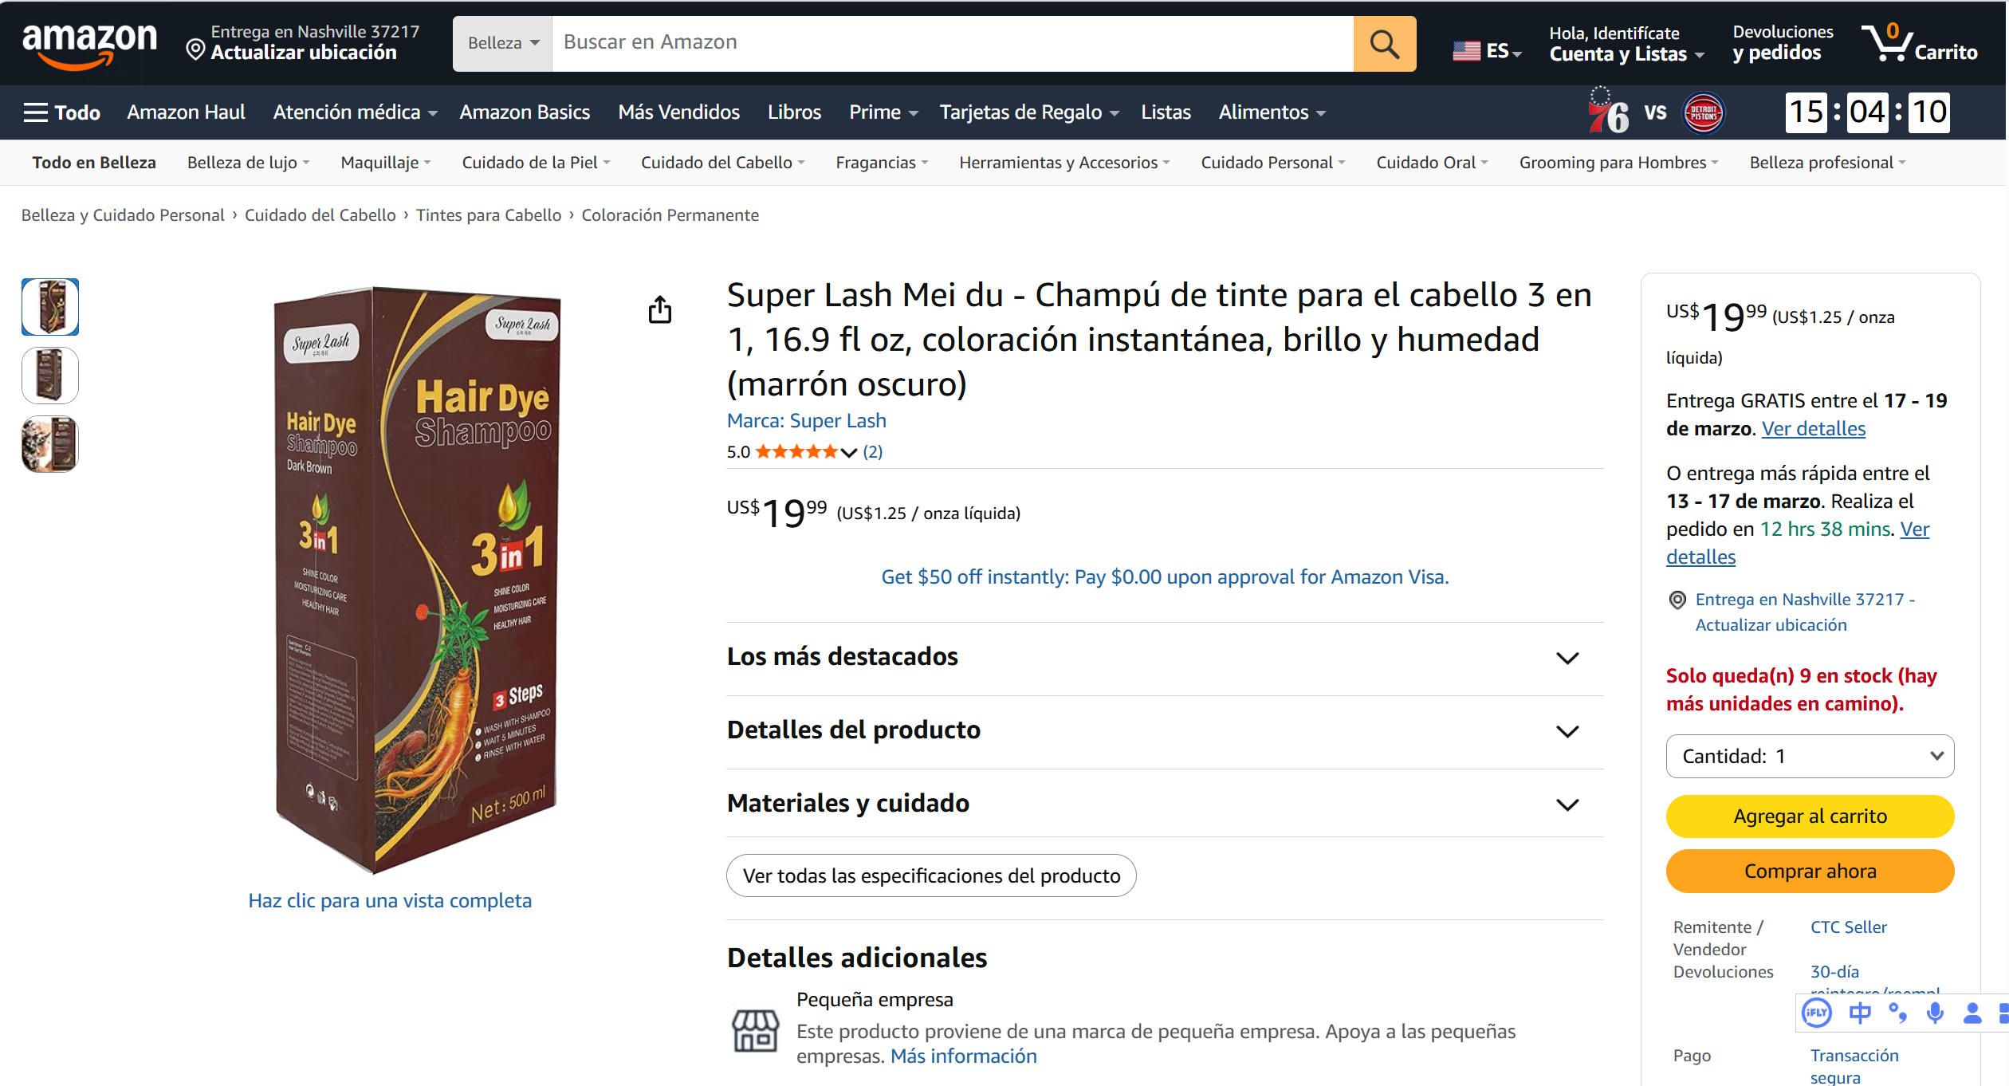The height and width of the screenshot is (1086, 2009).
Task: Click Agregar al carrito button
Action: click(x=1810, y=816)
